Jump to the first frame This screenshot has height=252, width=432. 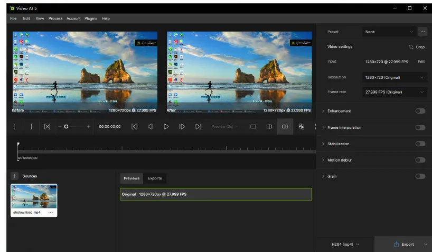[134, 127]
